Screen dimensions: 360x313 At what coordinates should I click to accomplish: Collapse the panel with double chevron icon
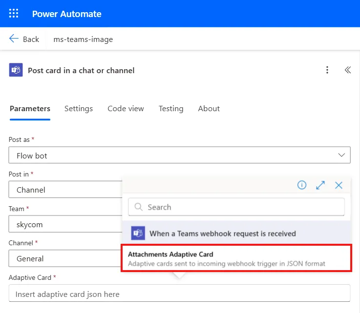click(348, 70)
